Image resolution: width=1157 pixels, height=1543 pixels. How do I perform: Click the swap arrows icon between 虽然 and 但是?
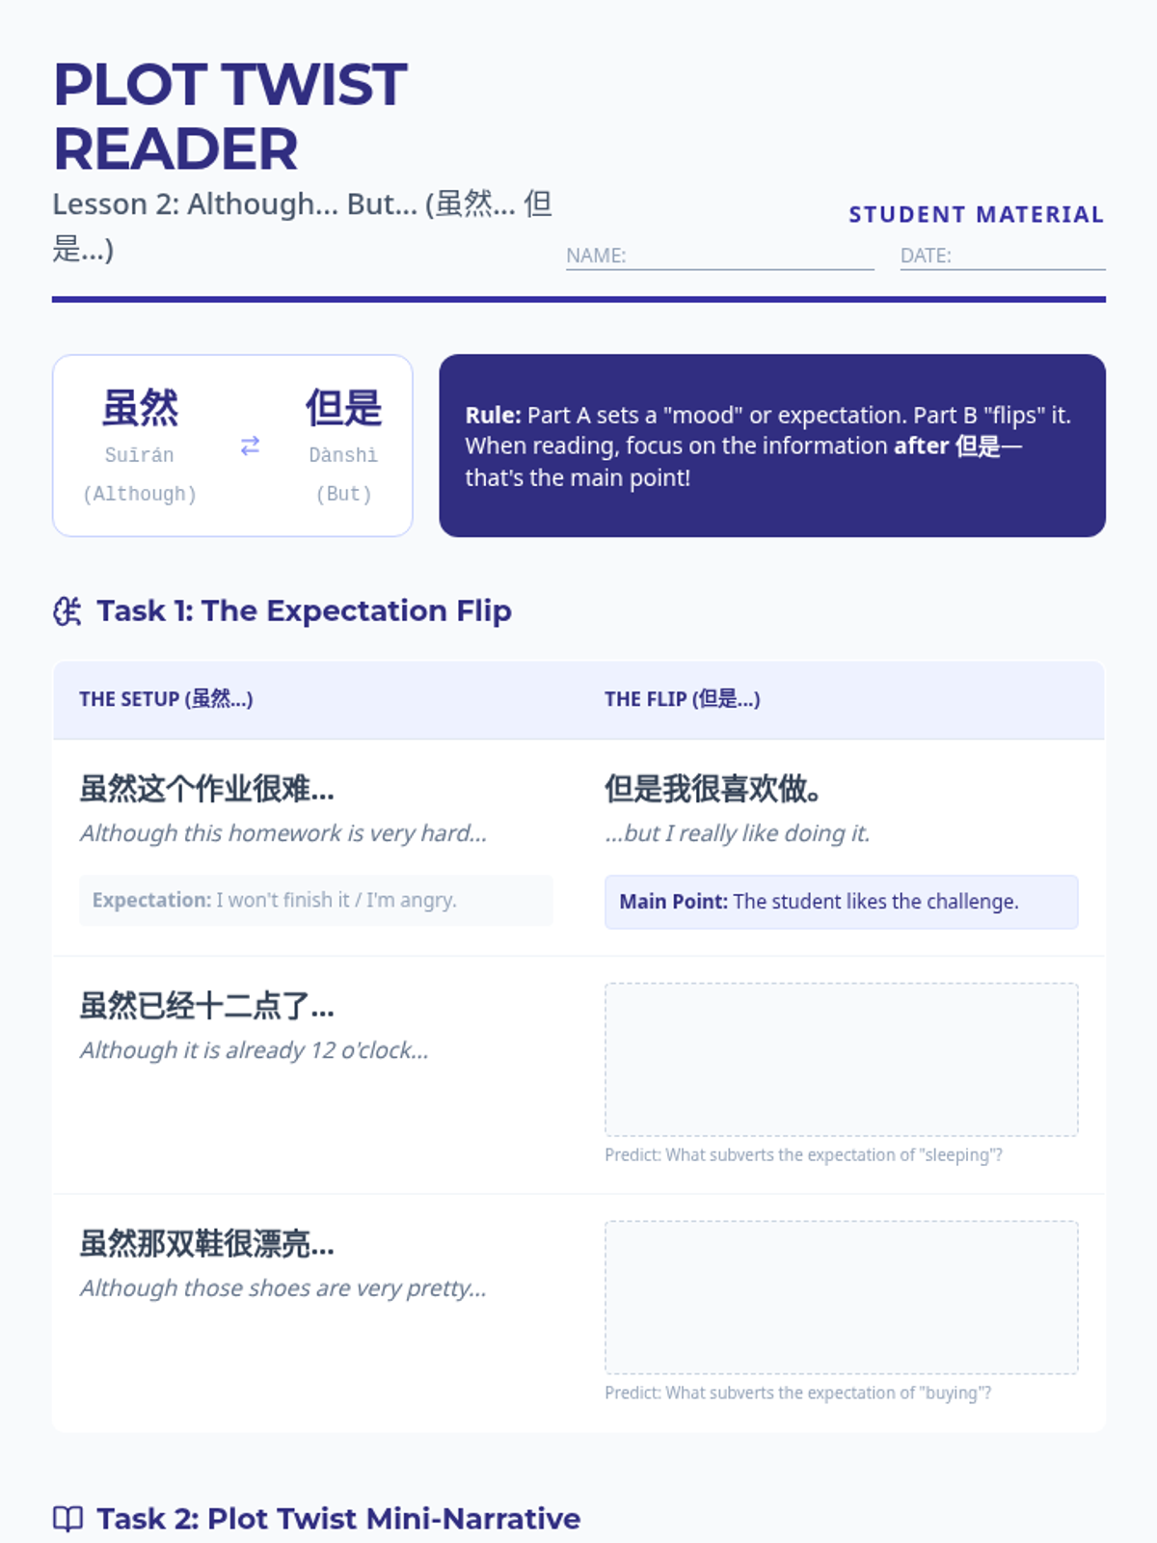(x=250, y=446)
